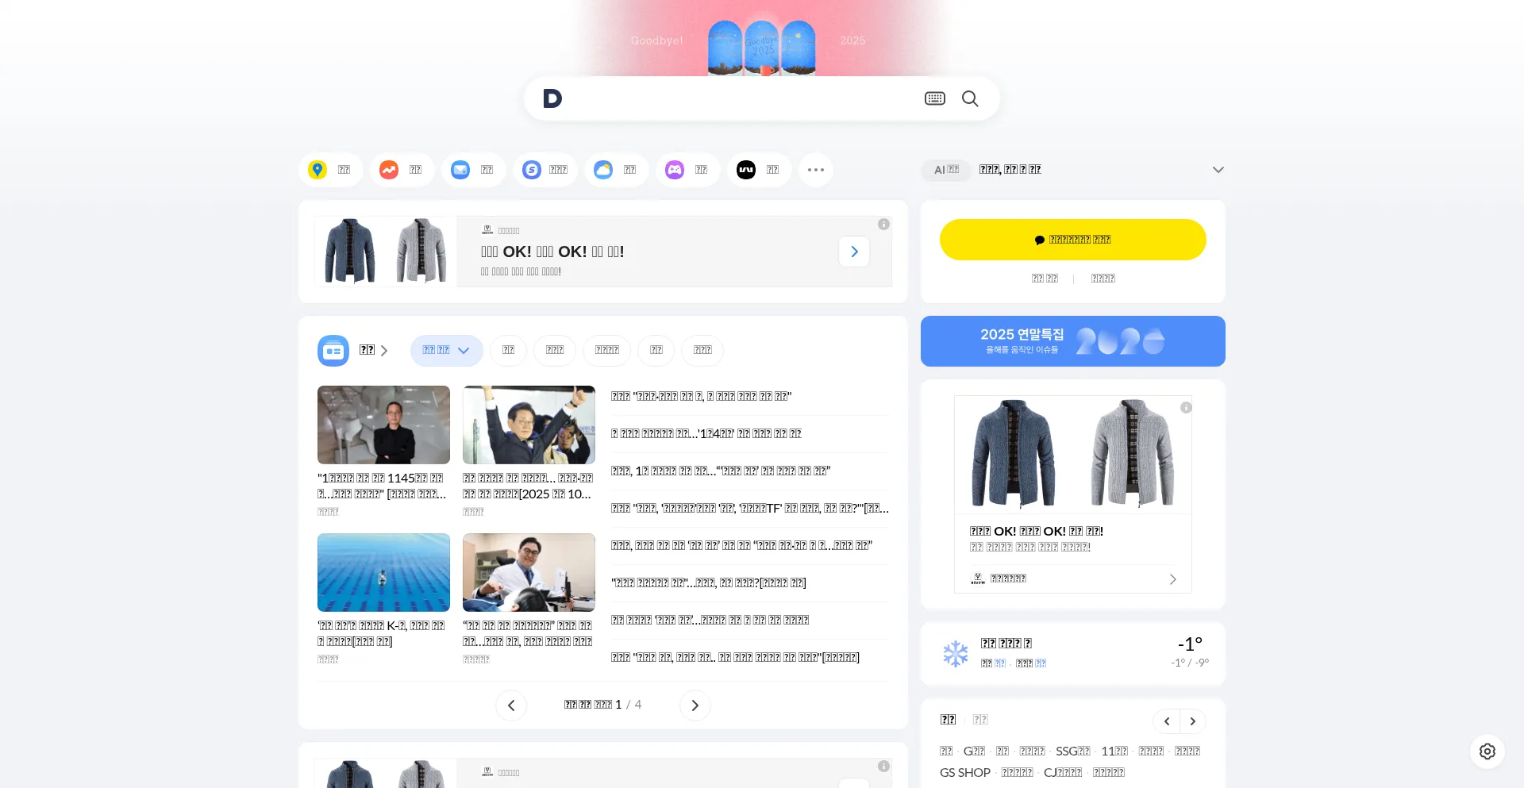Click the magnifying glass to run a search

(970, 98)
